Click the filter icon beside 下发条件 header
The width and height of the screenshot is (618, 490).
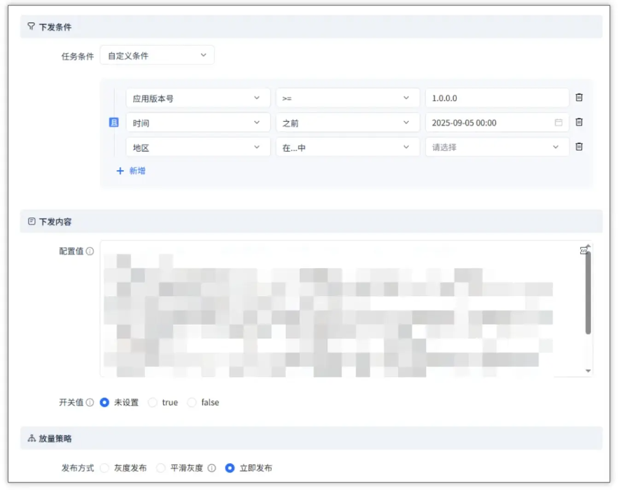[31, 27]
